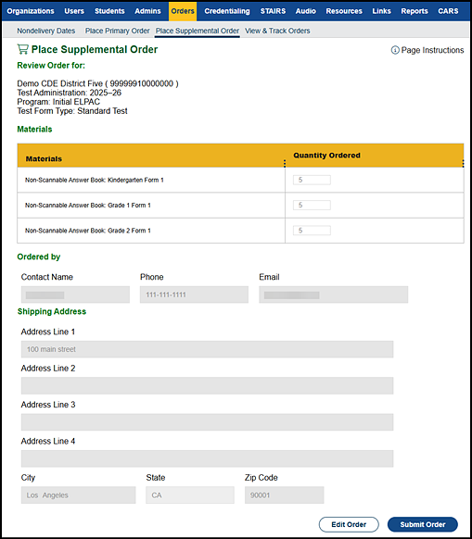Open the Users menu
472x539 pixels.
pos(74,11)
